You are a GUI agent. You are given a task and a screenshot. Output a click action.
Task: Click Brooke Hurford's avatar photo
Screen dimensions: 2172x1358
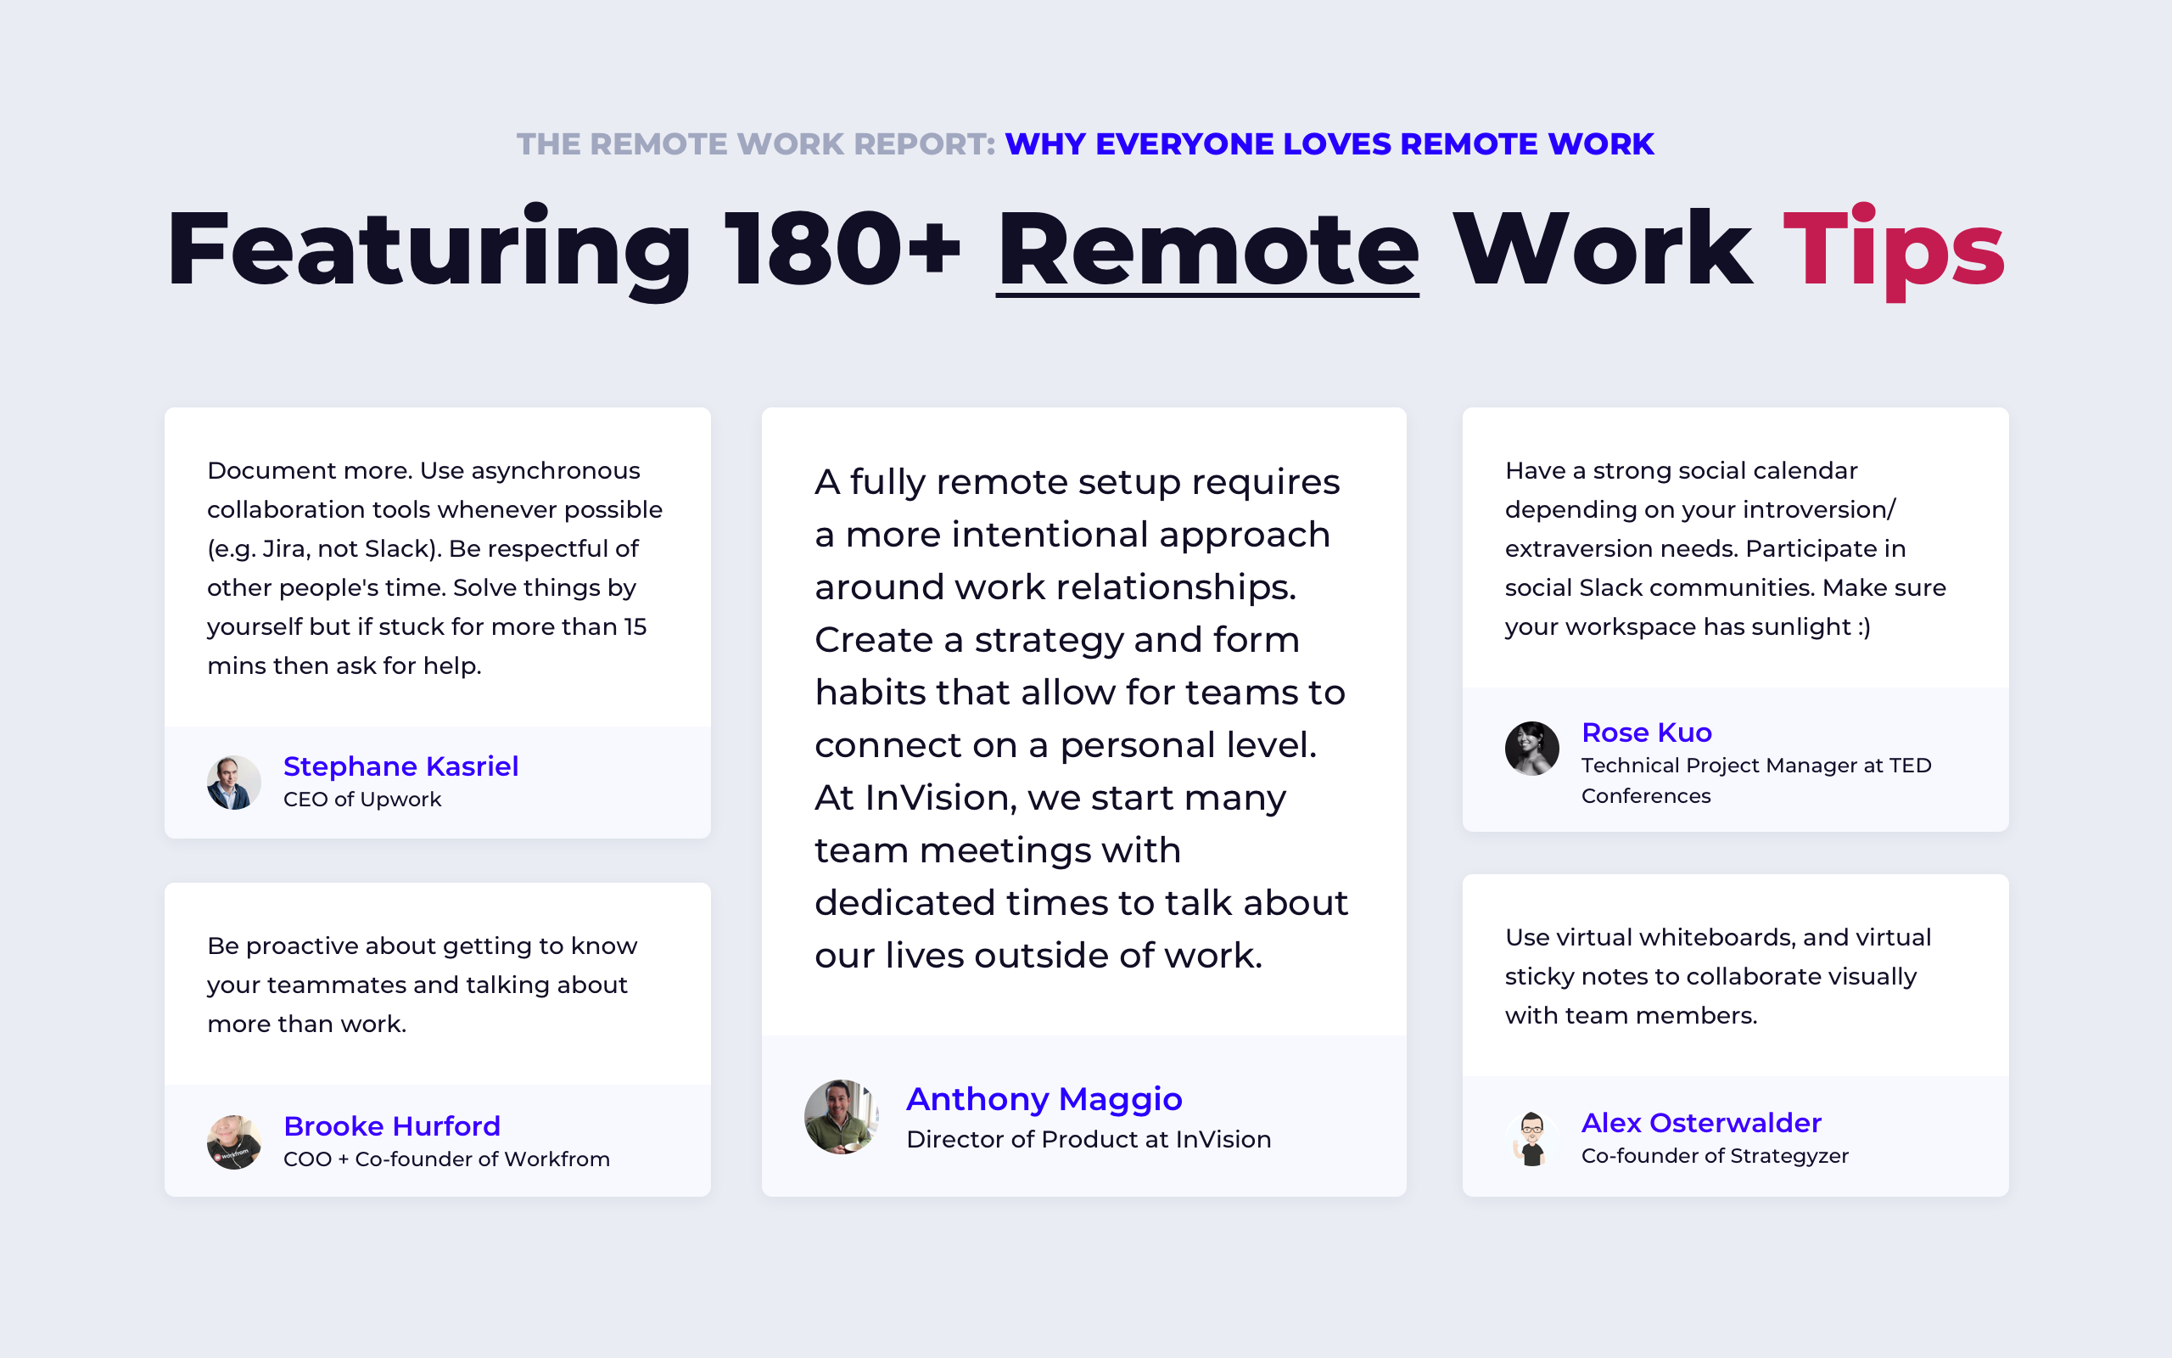point(233,1142)
